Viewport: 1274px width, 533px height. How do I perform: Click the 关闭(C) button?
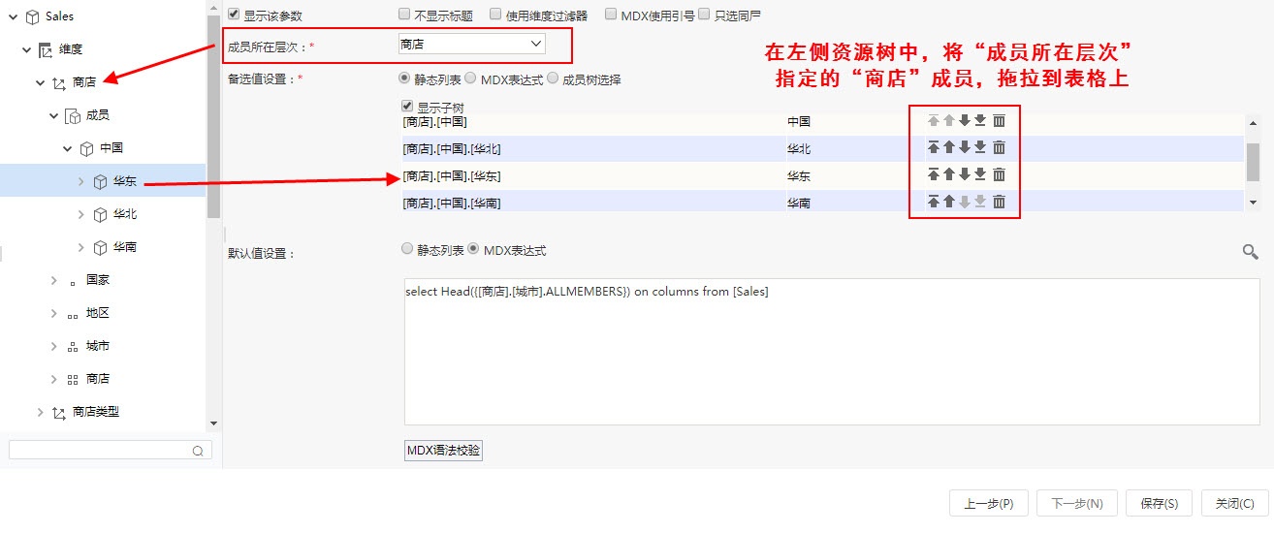(x=1234, y=503)
